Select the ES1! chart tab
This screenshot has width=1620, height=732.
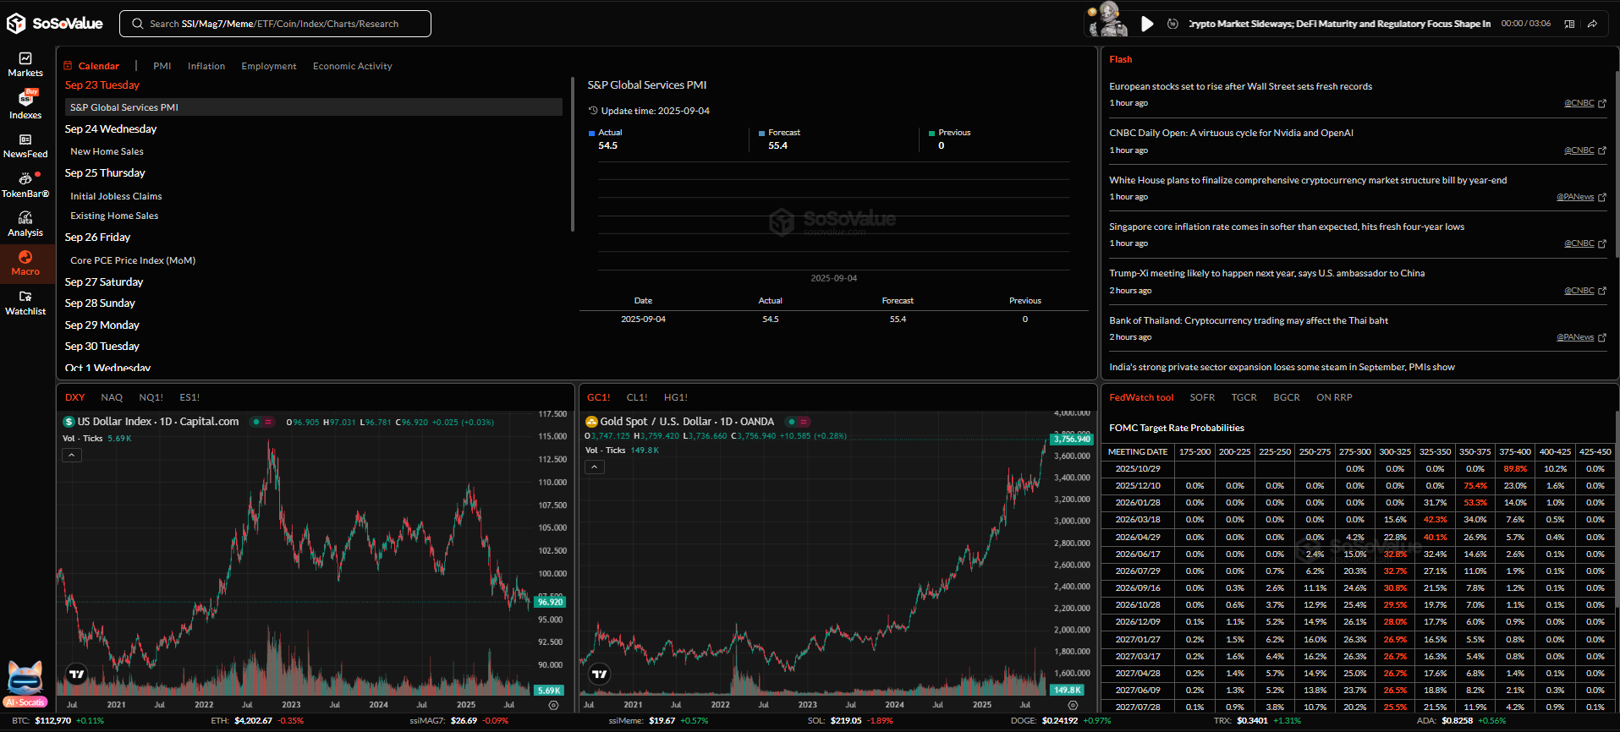[x=189, y=397]
